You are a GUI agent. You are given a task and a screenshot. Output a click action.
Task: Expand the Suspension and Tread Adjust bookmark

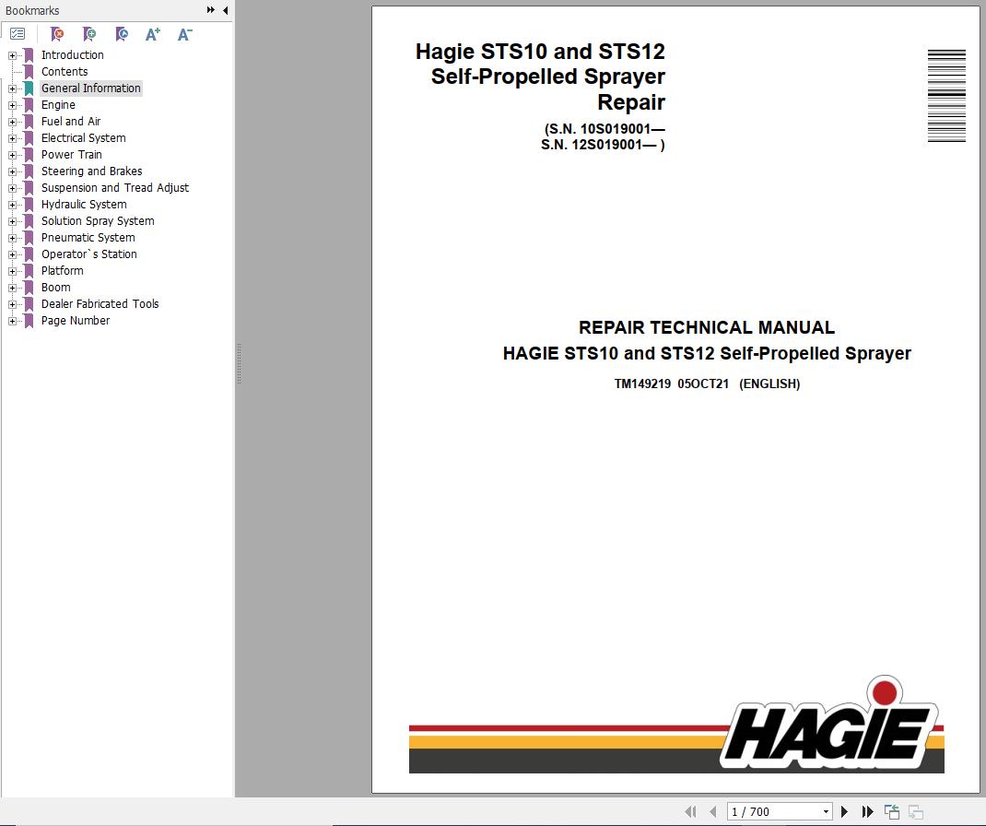[x=12, y=188]
